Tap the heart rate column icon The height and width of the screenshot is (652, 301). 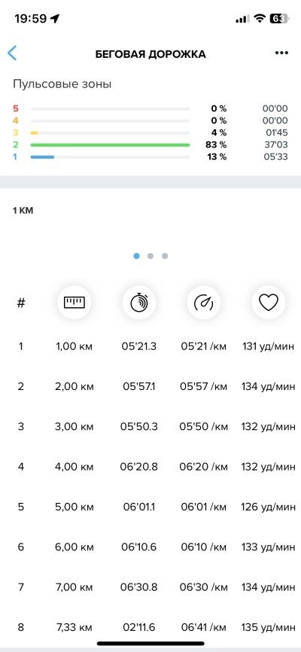coord(269,303)
